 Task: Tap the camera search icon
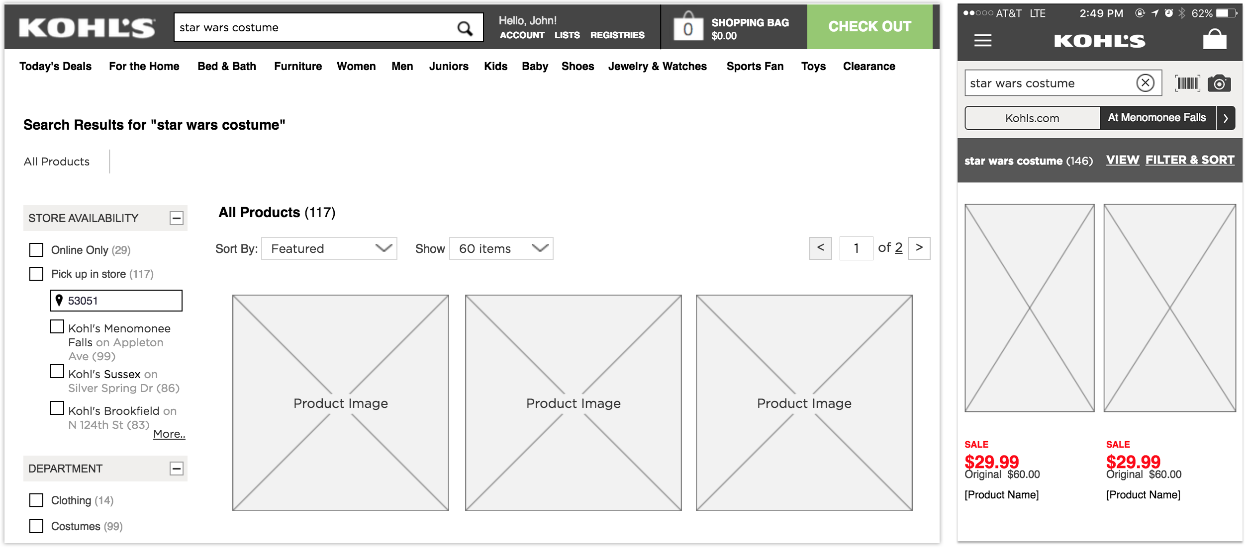coord(1219,83)
